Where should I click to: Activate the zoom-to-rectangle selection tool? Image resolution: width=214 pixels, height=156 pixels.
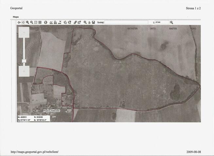(x=36, y=22)
